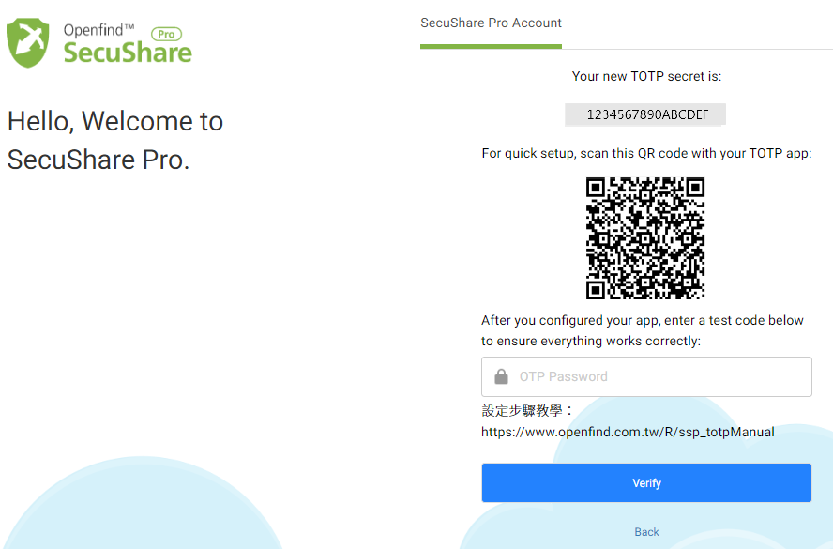Click the 'Hello, Welcome to SecuShare Pro.' greeting
Viewport: 833px width, 549px height.
pyautogui.click(x=115, y=139)
